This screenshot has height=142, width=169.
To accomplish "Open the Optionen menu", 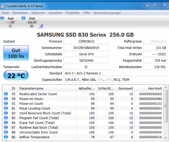I will (x=38, y=13).
